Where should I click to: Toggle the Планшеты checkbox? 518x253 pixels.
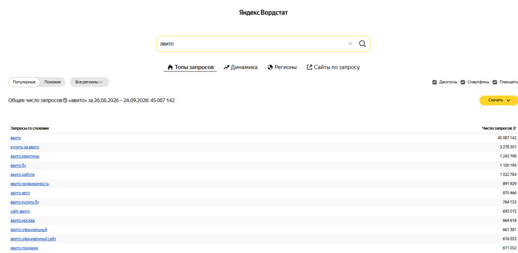point(495,82)
